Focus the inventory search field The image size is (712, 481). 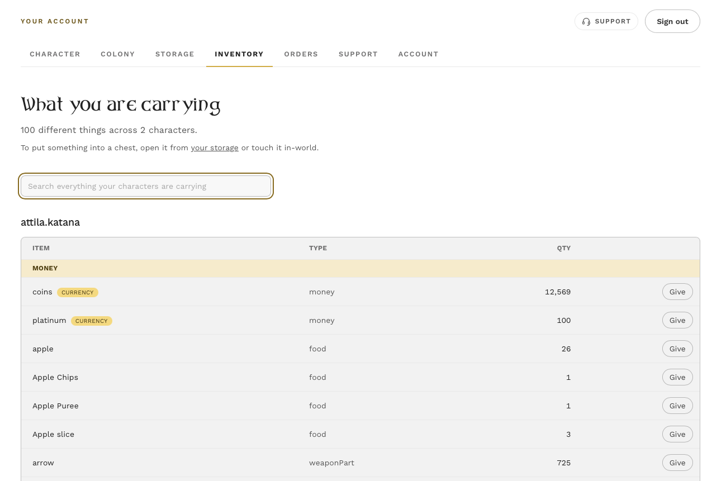pyautogui.click(x=146, y=186)
